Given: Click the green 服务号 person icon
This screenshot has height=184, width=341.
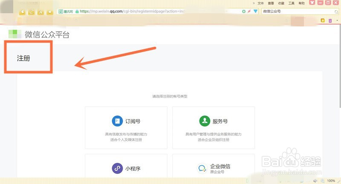Looking at the screenshot, I should [205, 121].
